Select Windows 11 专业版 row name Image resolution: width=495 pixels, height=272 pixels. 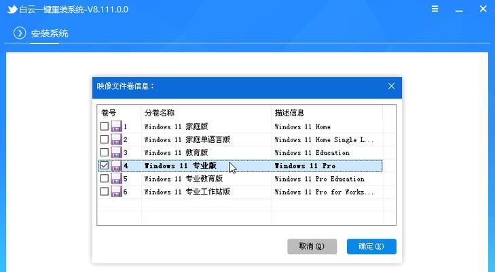pyautogui.click(x=180, y=166)
